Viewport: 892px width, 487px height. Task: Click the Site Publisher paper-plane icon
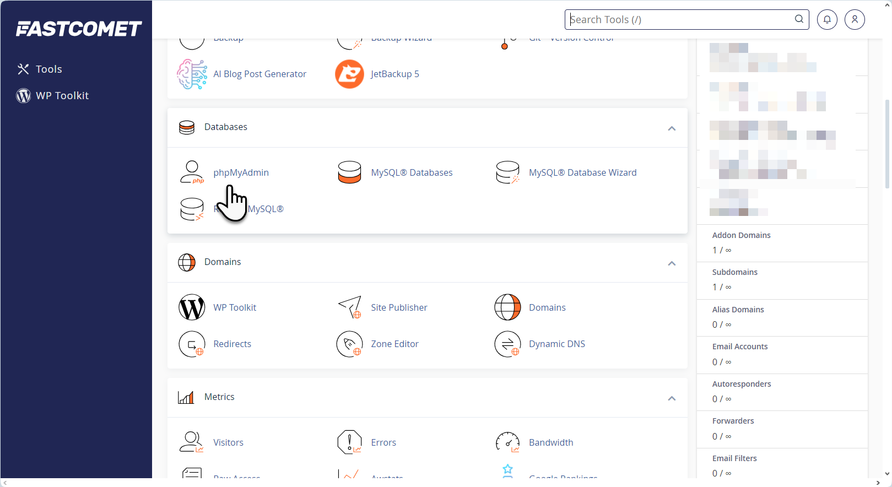point(349,307)
